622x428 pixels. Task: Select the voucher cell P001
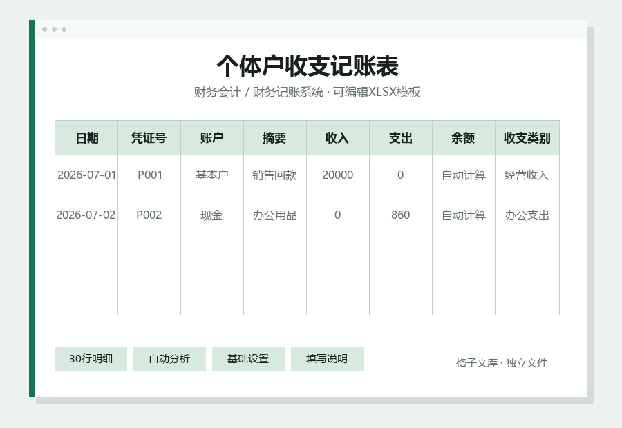click(149, 175)
